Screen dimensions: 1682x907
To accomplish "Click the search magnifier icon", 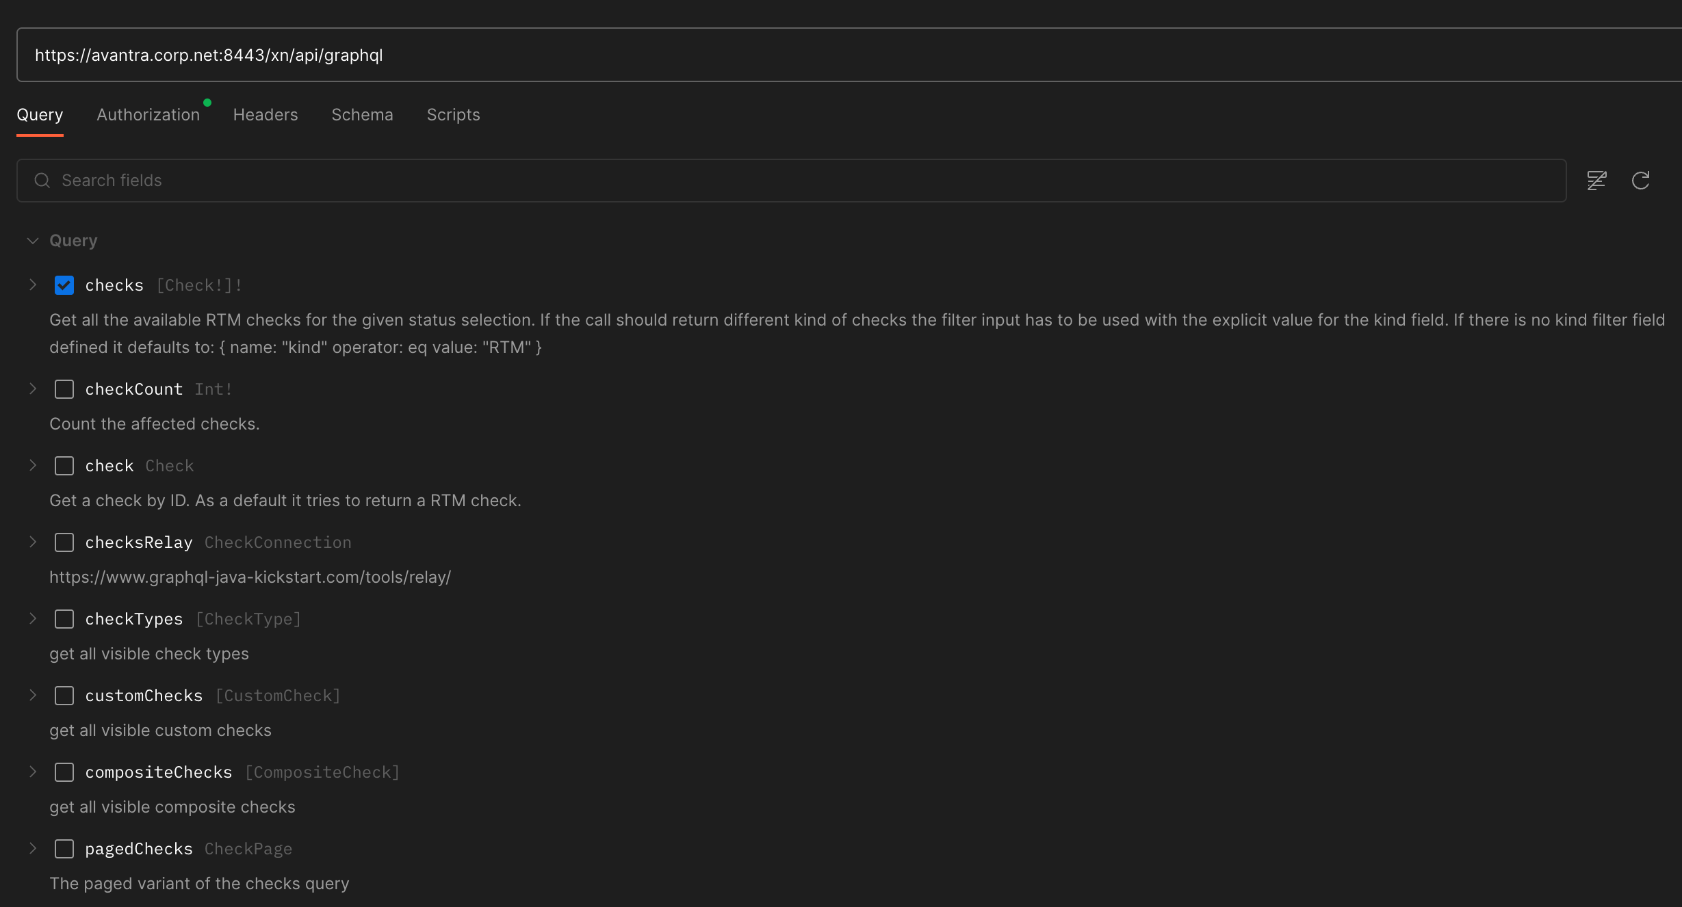I will pos(42,181).
